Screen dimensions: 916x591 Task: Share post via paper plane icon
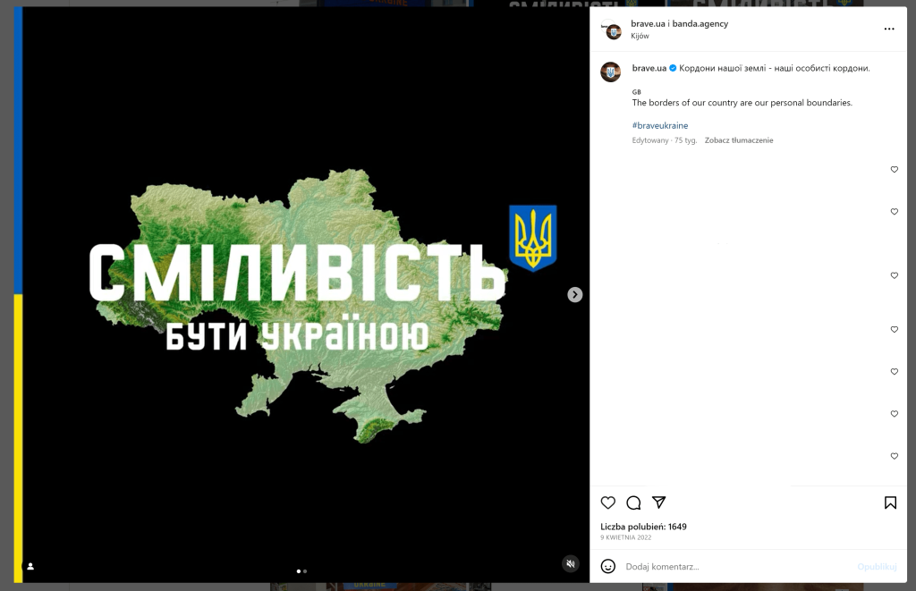pyautogui.click(x=659, y=502)
